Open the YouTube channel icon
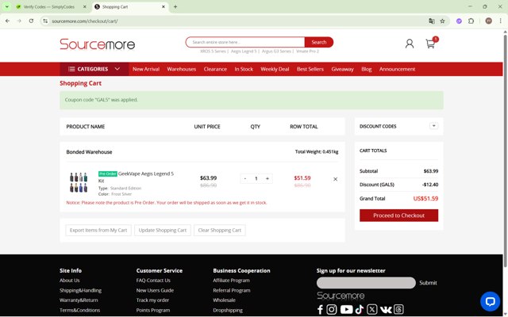Screen dimensions: 508x317 point(346,310)
